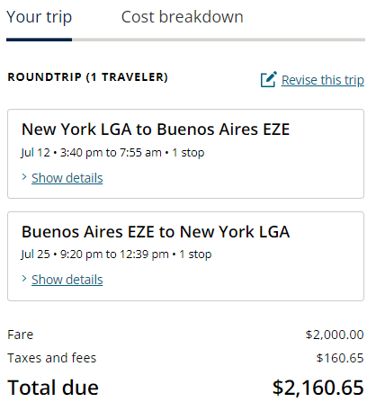Viewport: 376px width, 402px height.
Task: Click the Fare label
Action: [x=21, y=335]
